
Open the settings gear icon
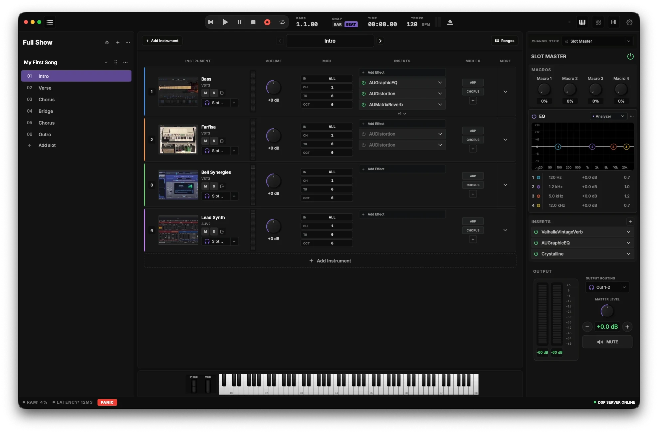[x=629, y=22]
